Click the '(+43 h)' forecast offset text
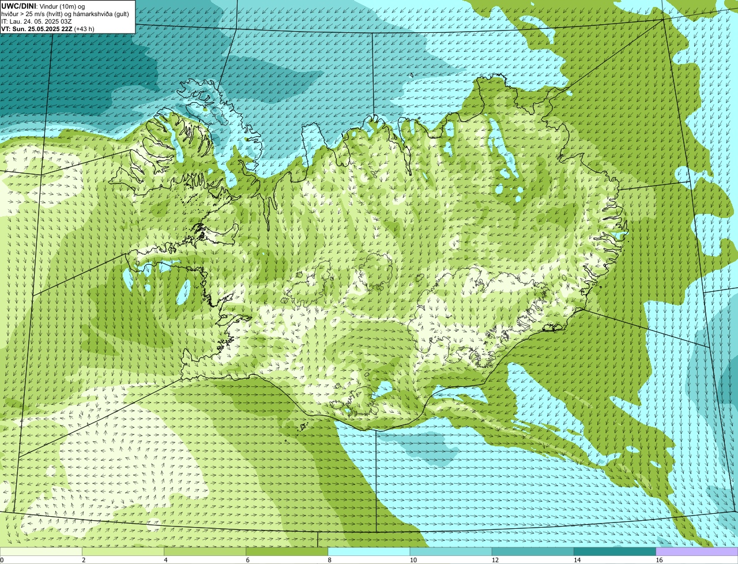 coord(84,28)
